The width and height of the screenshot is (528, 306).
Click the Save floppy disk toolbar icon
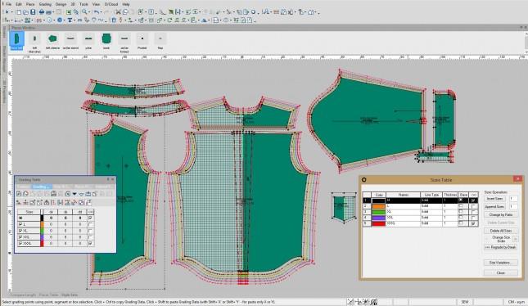(x=33, y=12)
